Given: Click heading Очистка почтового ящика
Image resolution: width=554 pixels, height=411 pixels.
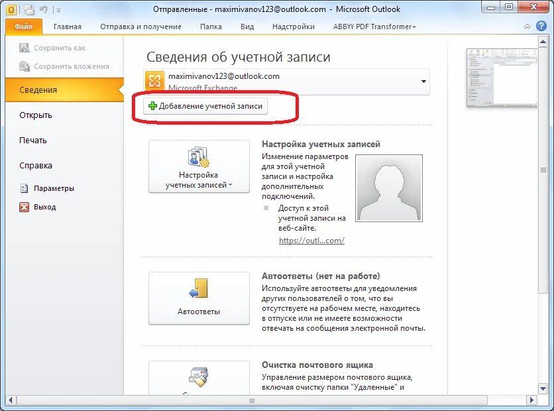Looking at the screenshot, I should (317, 365).
